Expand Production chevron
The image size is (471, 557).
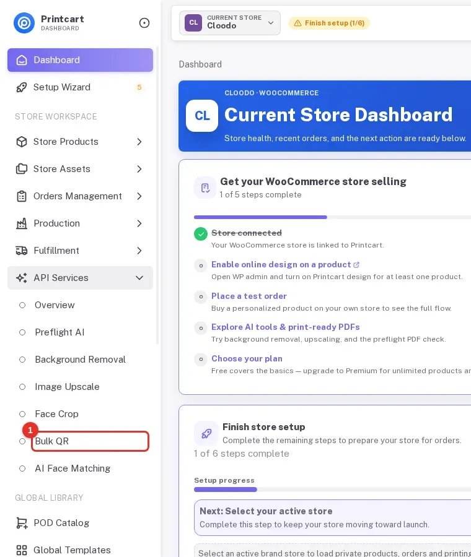[x=139, y=223]
